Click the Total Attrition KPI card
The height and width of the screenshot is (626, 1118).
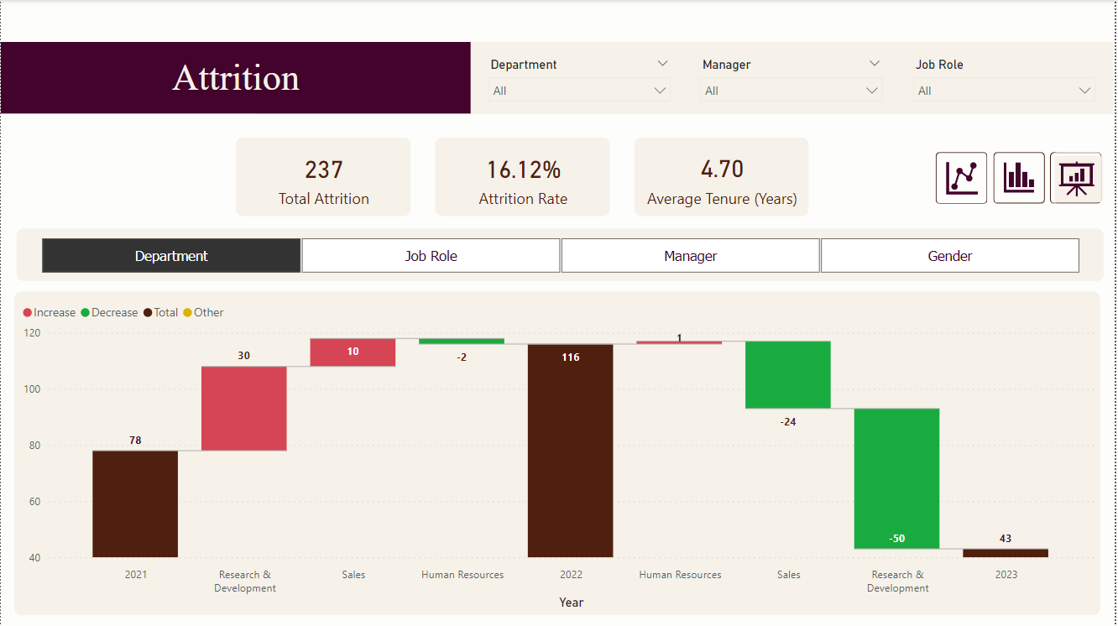click(323, 176)
